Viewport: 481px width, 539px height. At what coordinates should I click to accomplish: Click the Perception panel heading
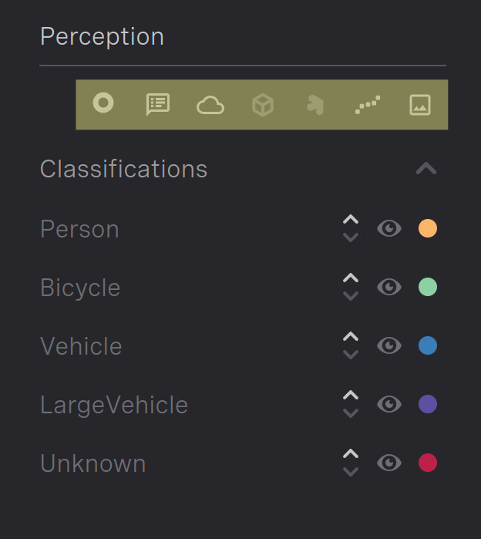pyautogui.click(x=102, y=37)
